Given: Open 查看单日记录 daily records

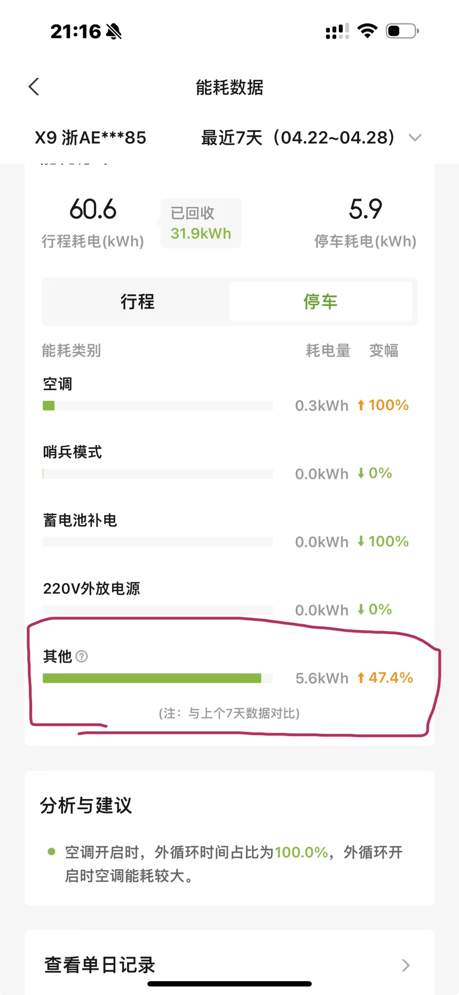Looking at the screenshot, I should click(x=100, y=965).
